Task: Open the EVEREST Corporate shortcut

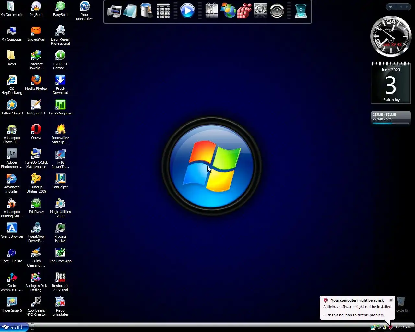Action: coord(60,60)
